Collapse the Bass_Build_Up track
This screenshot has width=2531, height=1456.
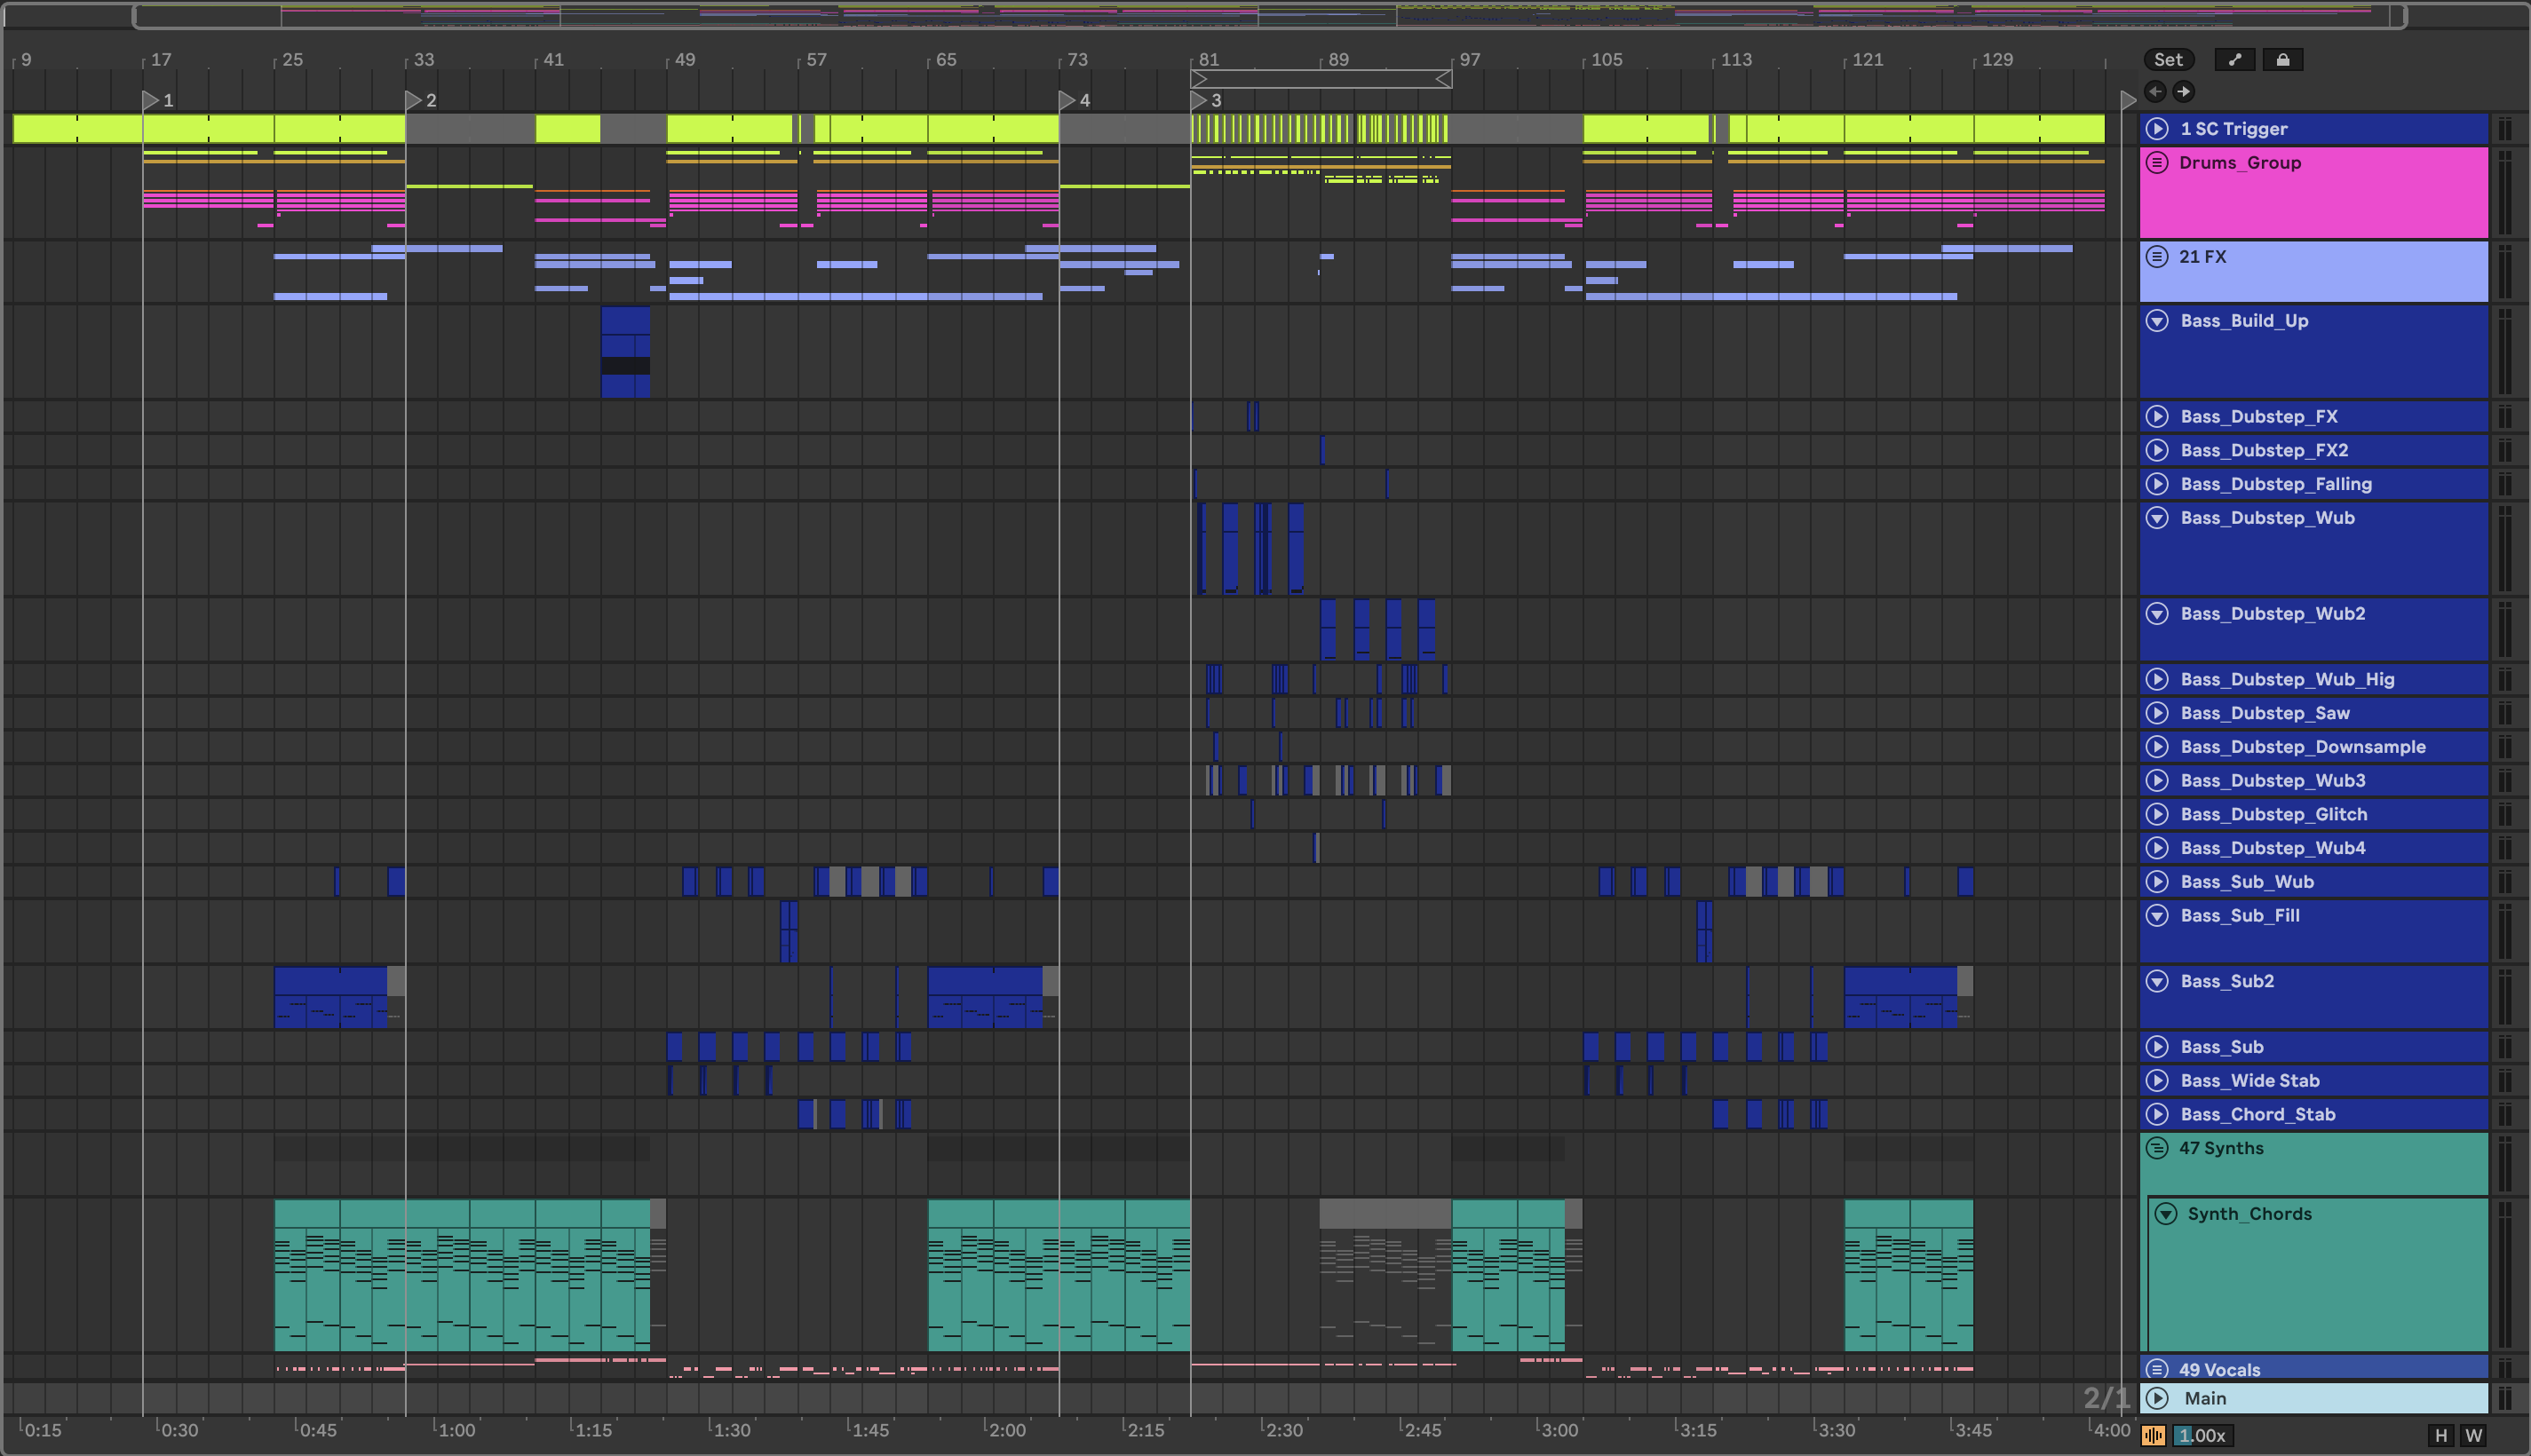click(x=2157, y=321)
